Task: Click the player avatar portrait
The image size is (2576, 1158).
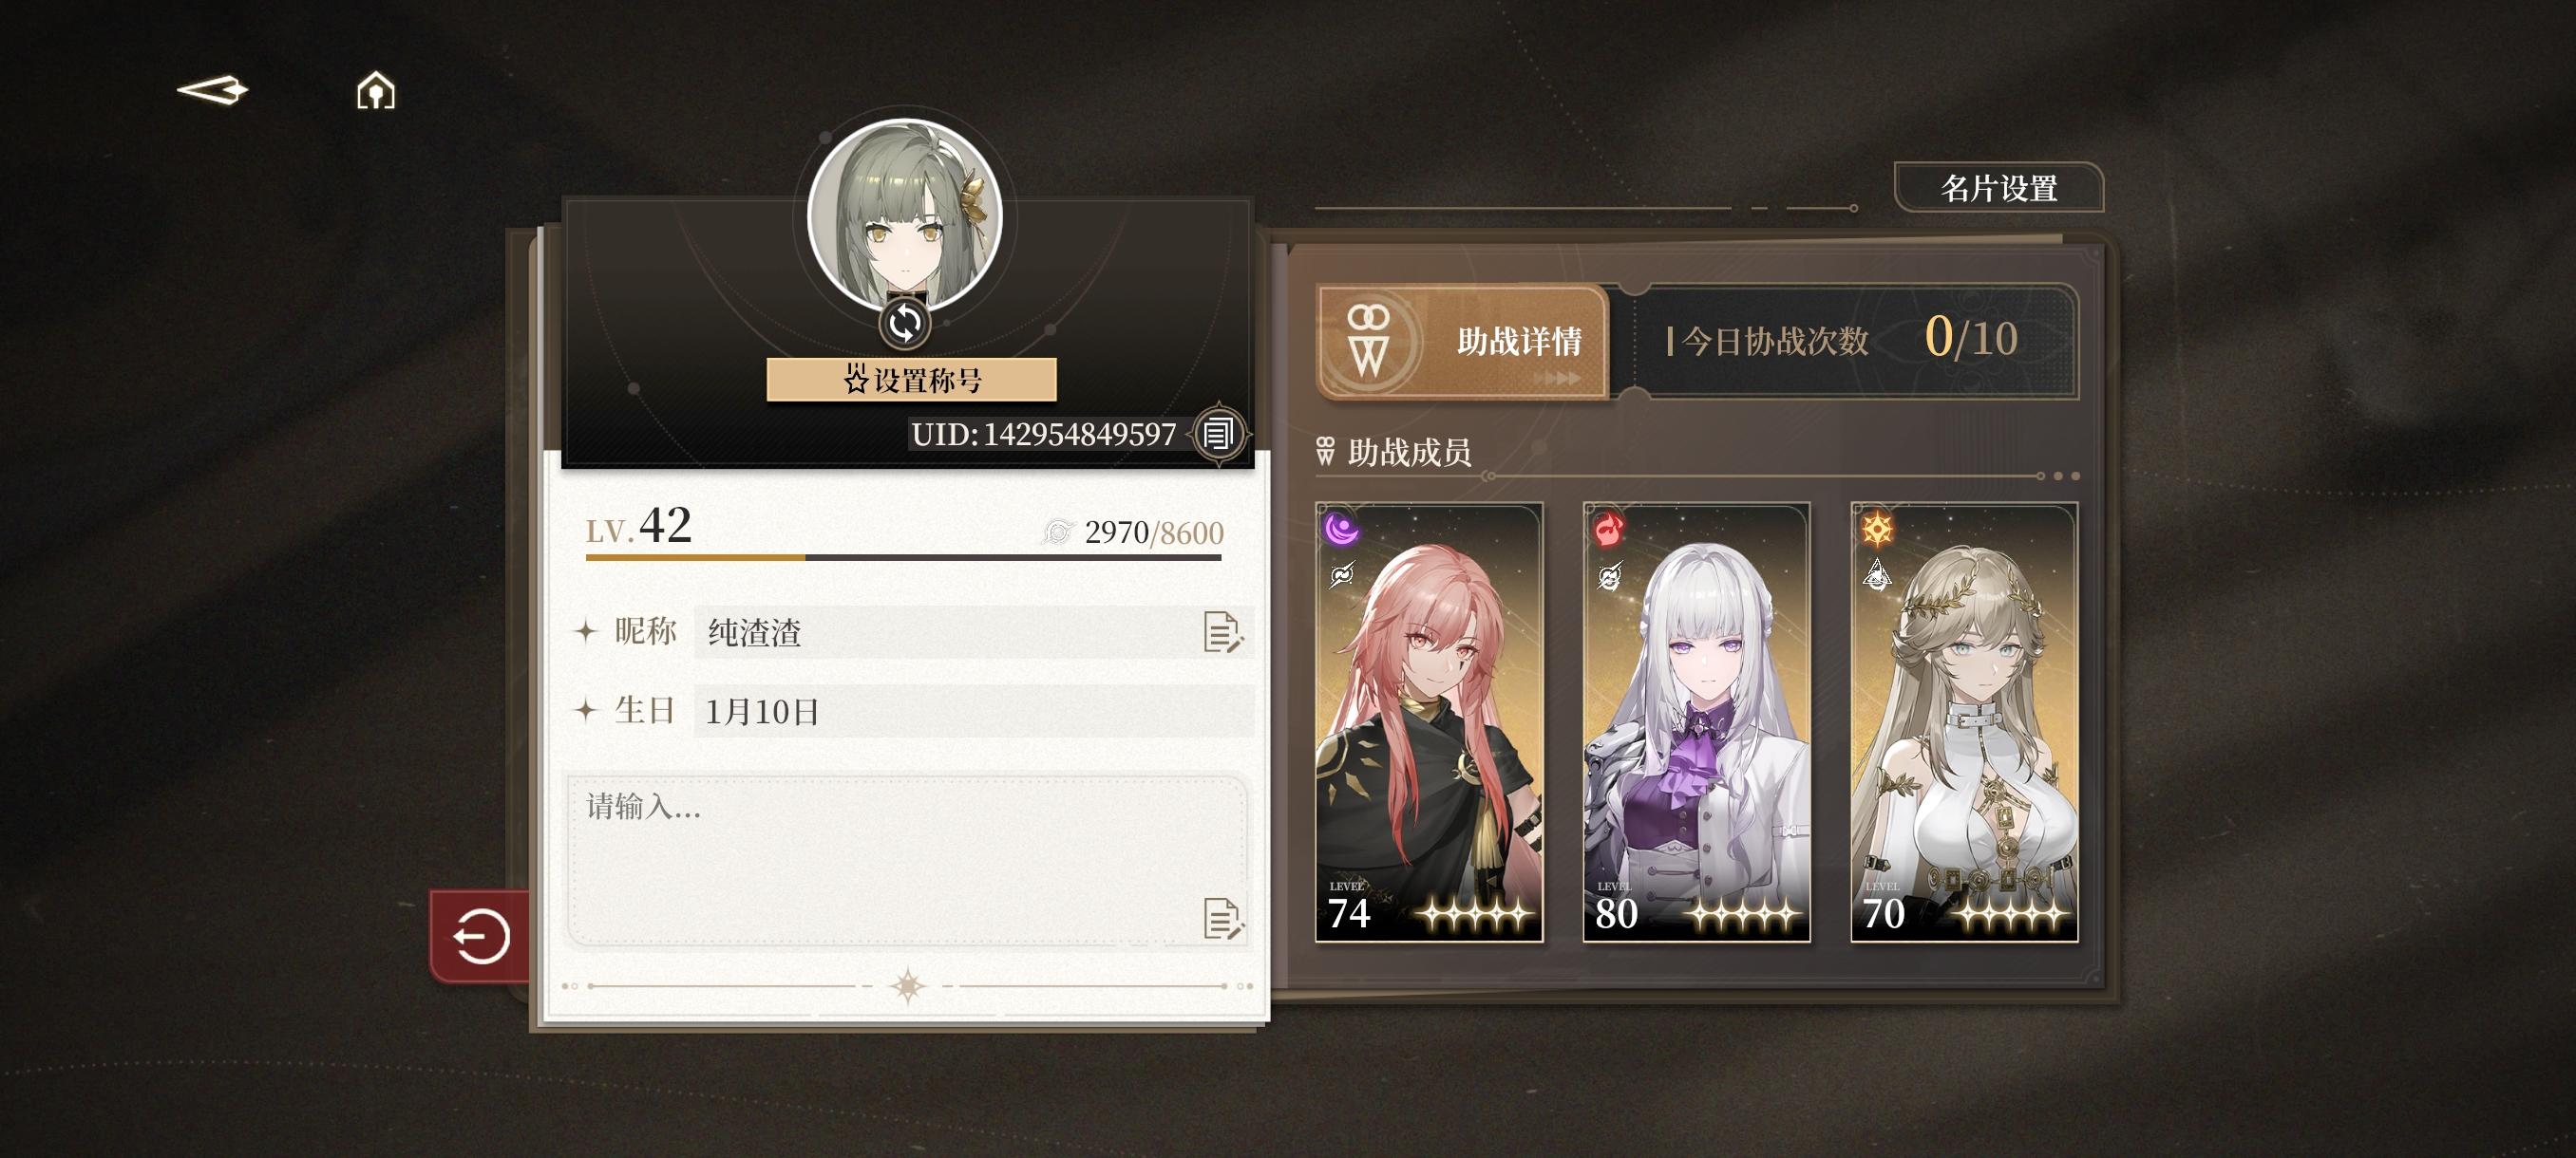Action: (905, 214)
